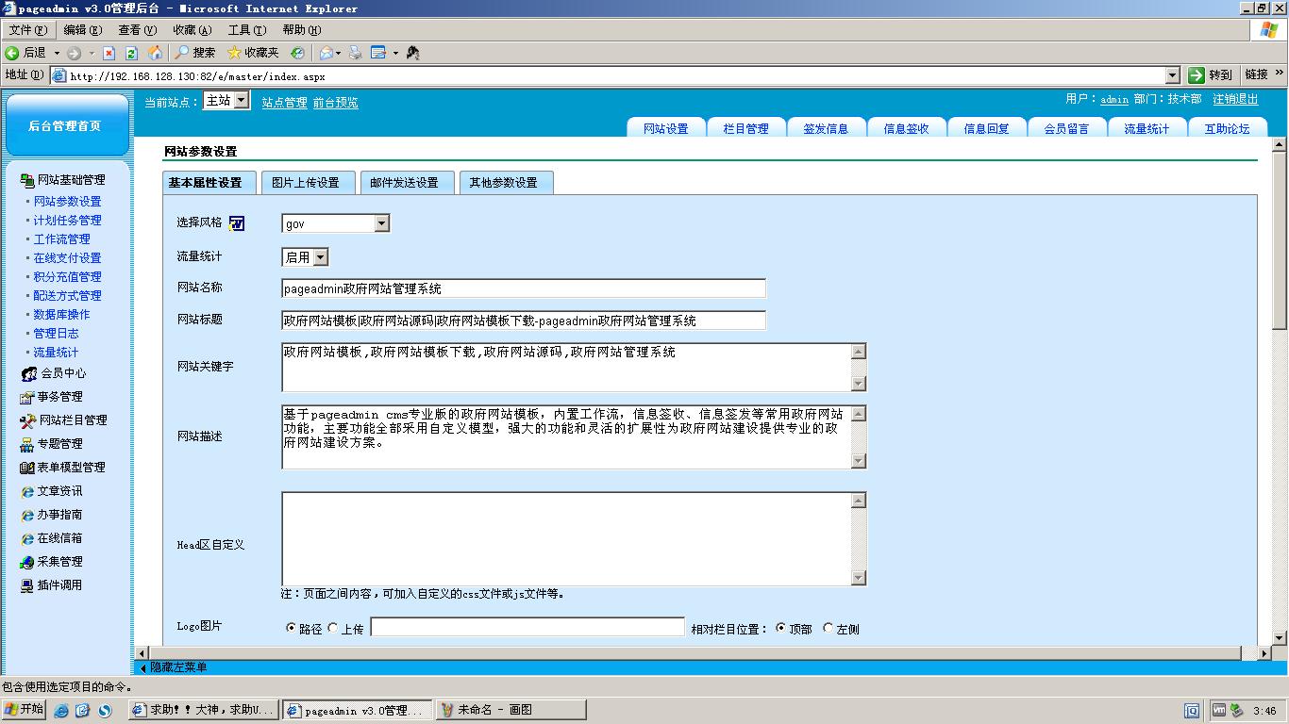Select the 顶部 position radio button

tap(781, 628)
